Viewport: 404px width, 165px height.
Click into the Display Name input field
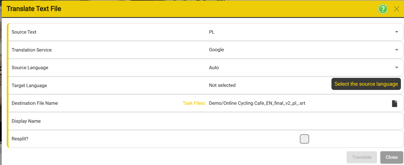305,121
